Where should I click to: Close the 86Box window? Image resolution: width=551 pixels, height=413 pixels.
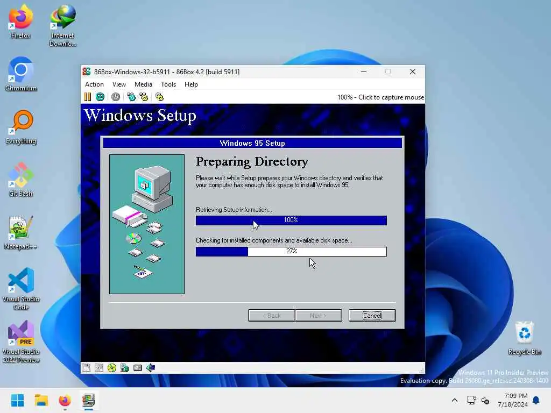click(x=413, y=72)
